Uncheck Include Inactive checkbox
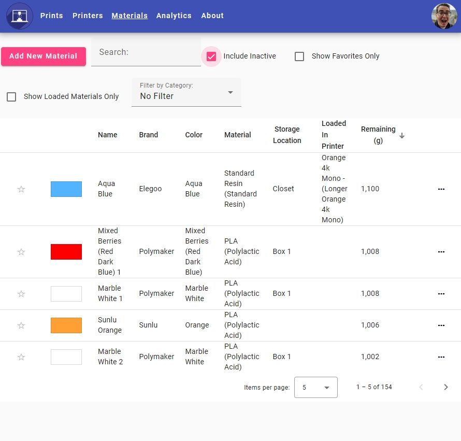The image size is (461, 441). tap(211, 56)
